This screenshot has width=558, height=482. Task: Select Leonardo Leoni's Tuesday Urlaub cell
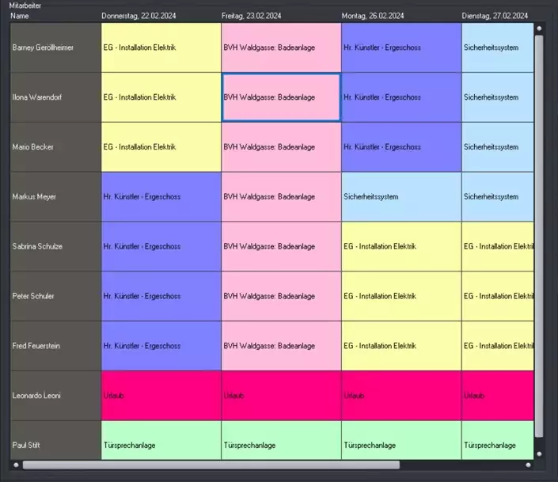pos(498,396)
